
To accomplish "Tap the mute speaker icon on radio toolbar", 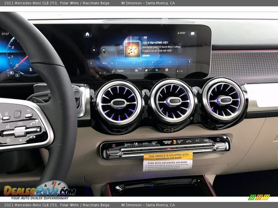I will (146, 70).
